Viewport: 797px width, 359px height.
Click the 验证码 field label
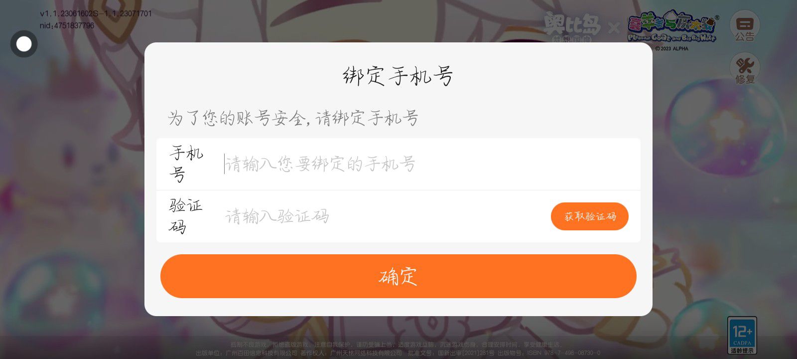coord(186,216)
